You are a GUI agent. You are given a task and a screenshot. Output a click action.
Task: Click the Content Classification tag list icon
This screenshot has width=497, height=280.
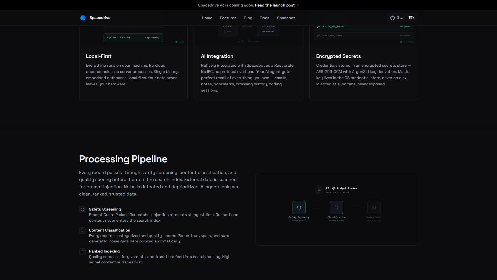pos(82,230)
